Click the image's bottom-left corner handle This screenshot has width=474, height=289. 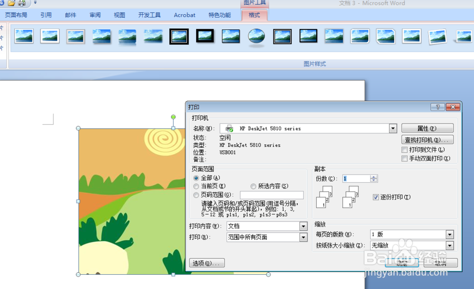point(78,274)
